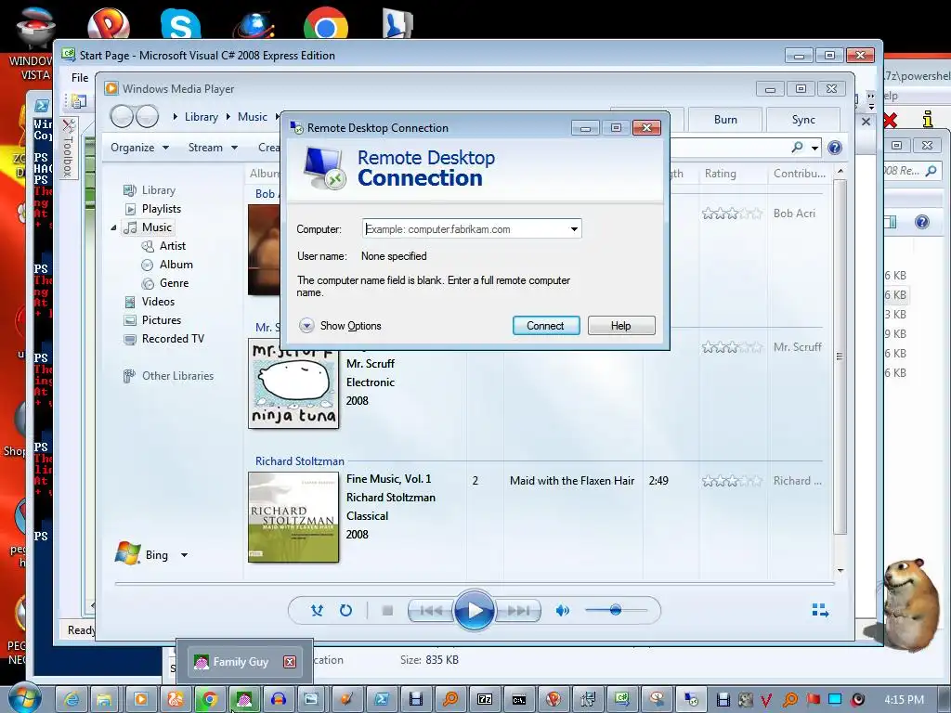Mute the Media Player volume speaker

(562, 611)
